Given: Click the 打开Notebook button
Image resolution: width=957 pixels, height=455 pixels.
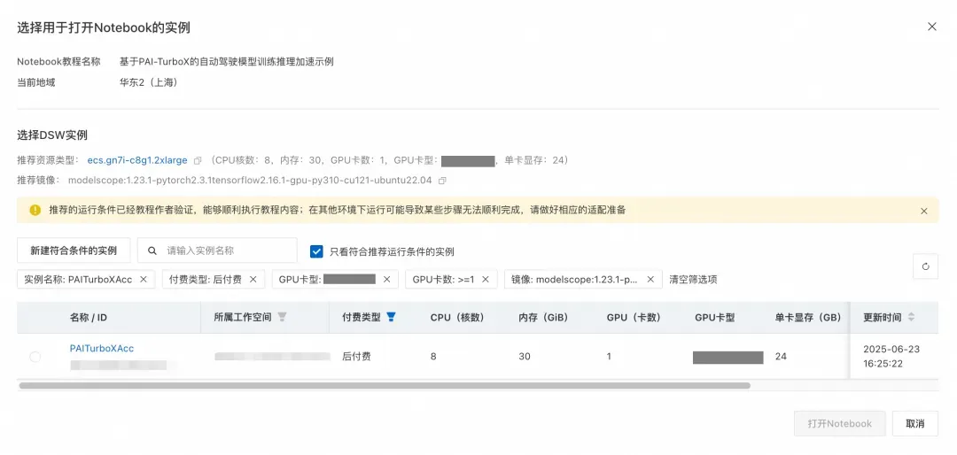Looking at the screenshot, I should (840, 423).
